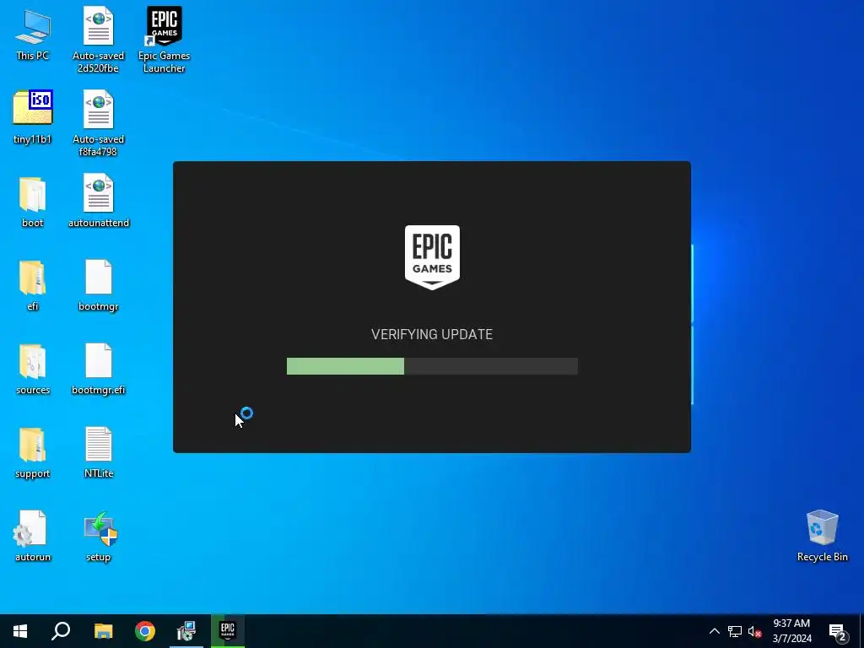Select the sources folder on the desktop
The image size is (864, 648).
pyautogui.click(x=33, y=370)
